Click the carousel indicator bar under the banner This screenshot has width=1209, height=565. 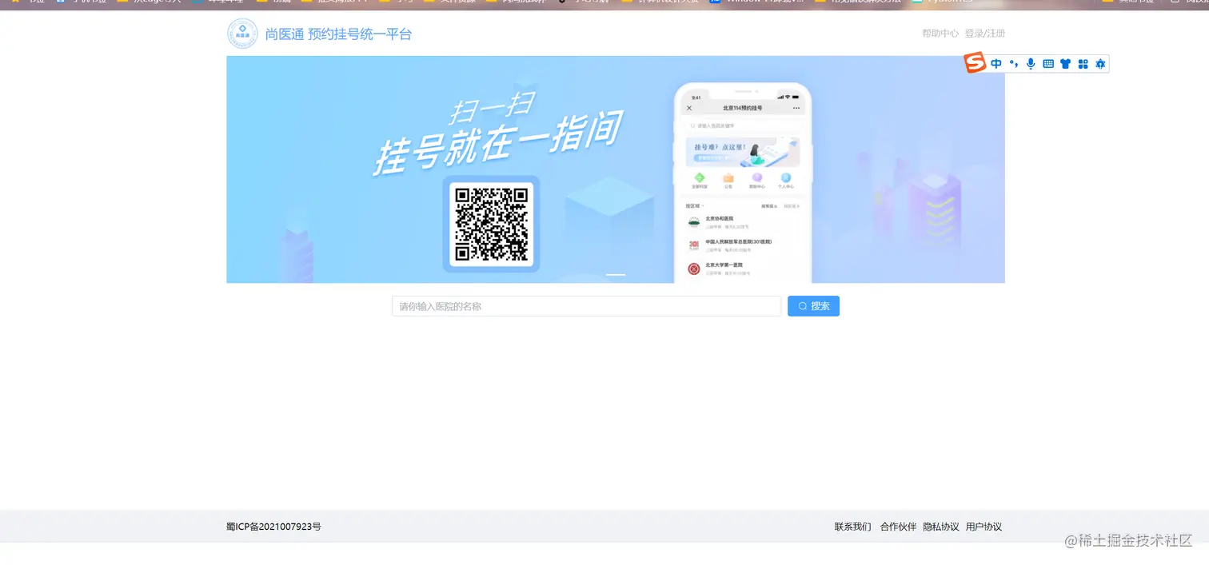click(616, 275)
